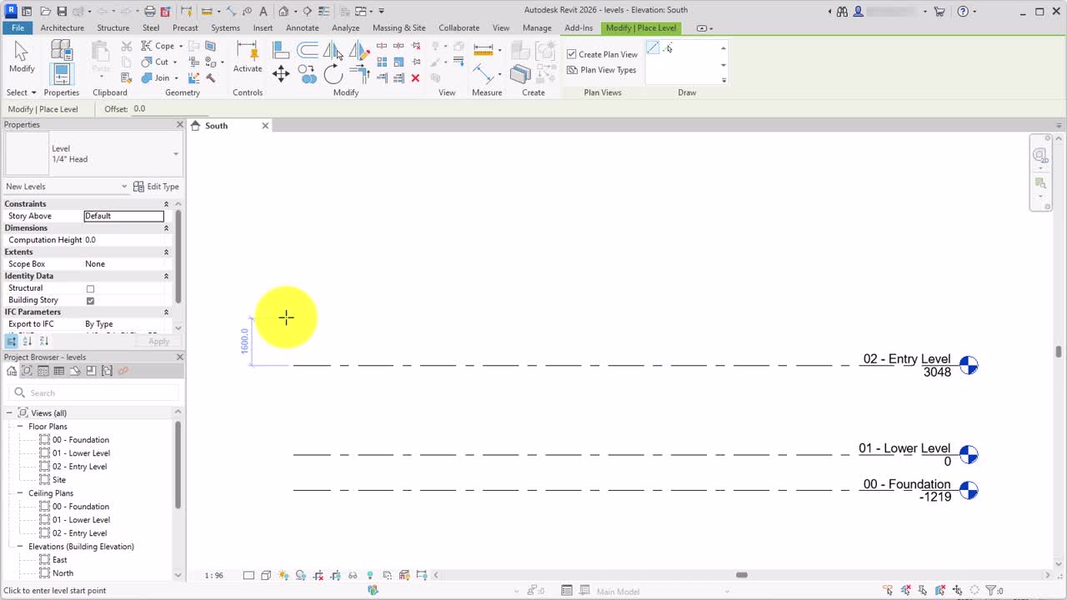Select the East elevation view
1067x600 pixels.
coord(60,560)
